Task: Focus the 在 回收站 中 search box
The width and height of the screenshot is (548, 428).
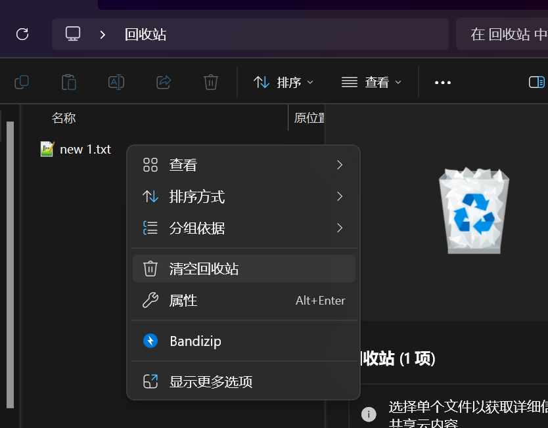Action: coord(502,34)
